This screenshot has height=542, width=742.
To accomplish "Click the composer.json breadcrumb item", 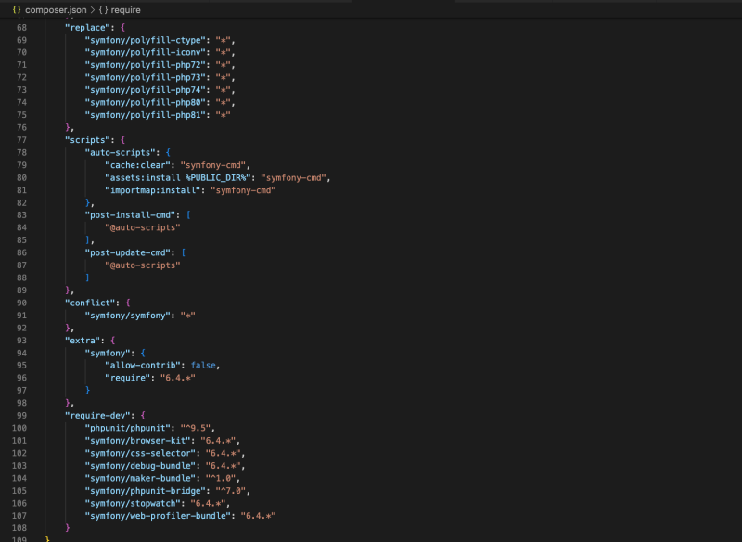I will tap(56, 9).
